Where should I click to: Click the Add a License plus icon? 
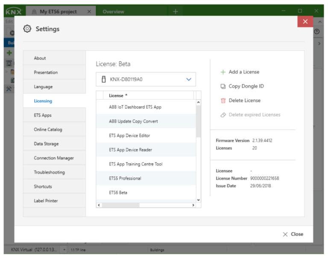click(x=223, y=72)
